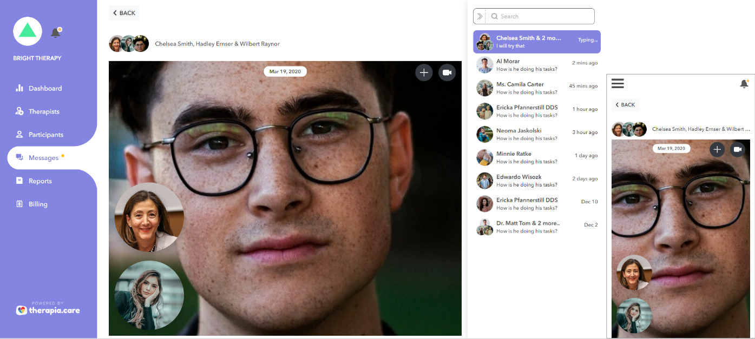The image size is (755, 339).
Task: Start video with main camera icon
Action: click(x=447, y=72)
